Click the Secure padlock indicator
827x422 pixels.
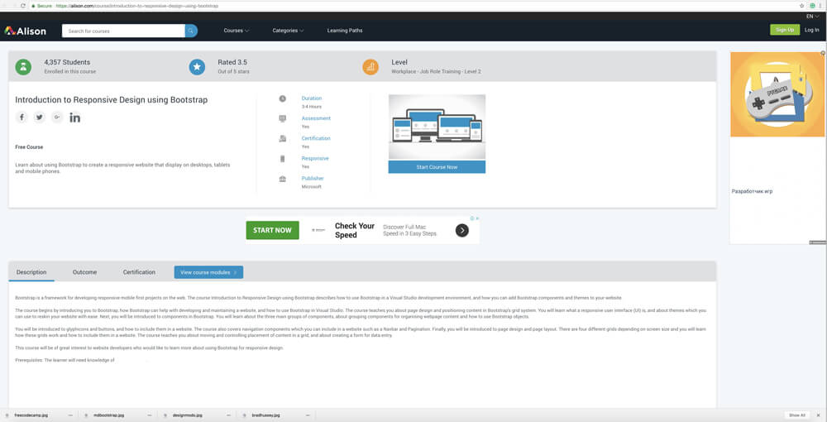click(x=43, y=6)
